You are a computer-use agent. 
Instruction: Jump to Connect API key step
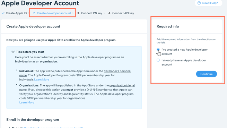point(121,13)
